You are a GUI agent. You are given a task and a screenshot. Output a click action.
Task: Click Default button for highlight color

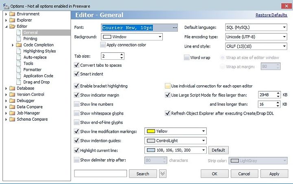pyautogui.click(x=218, y=150)
